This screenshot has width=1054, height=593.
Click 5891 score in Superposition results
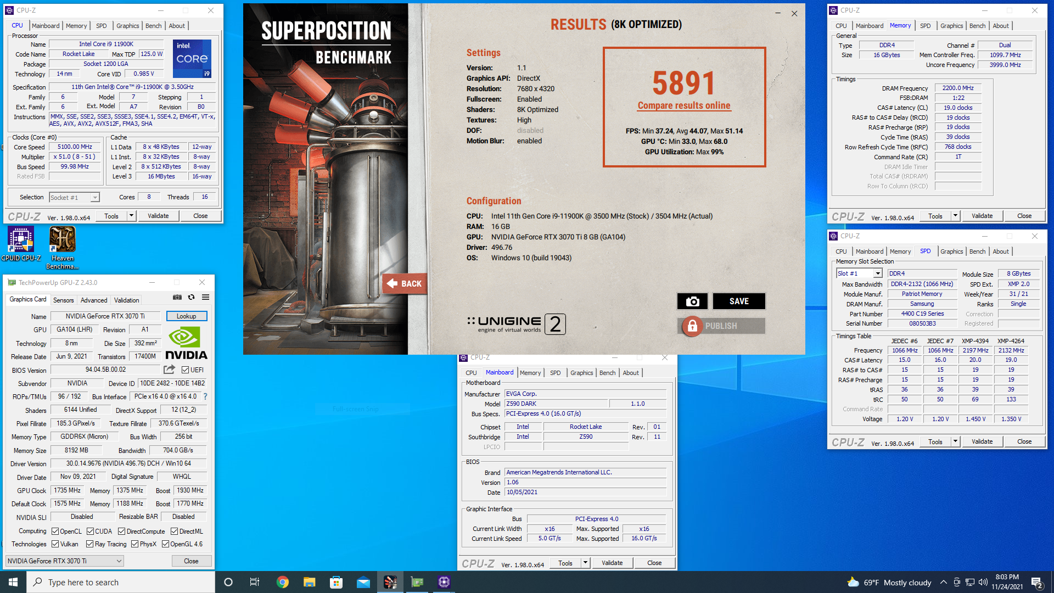684,83
